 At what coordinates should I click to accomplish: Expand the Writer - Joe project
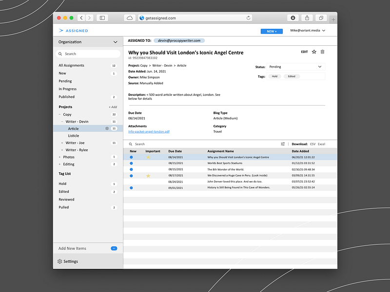click(x=62, y=143)
